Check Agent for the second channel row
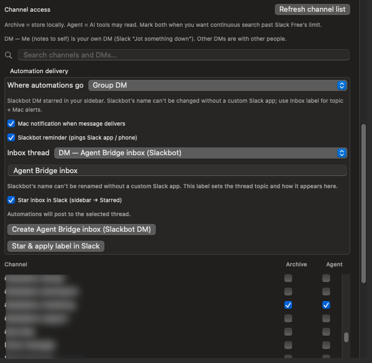 (326, 292)
